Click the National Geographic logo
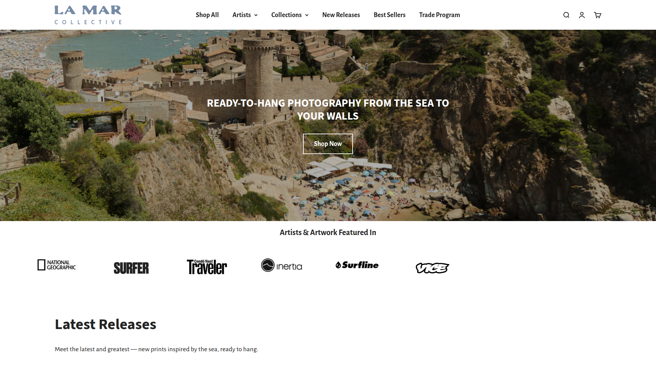The width and height of the screenshot is (656, 369). (57, 265)
